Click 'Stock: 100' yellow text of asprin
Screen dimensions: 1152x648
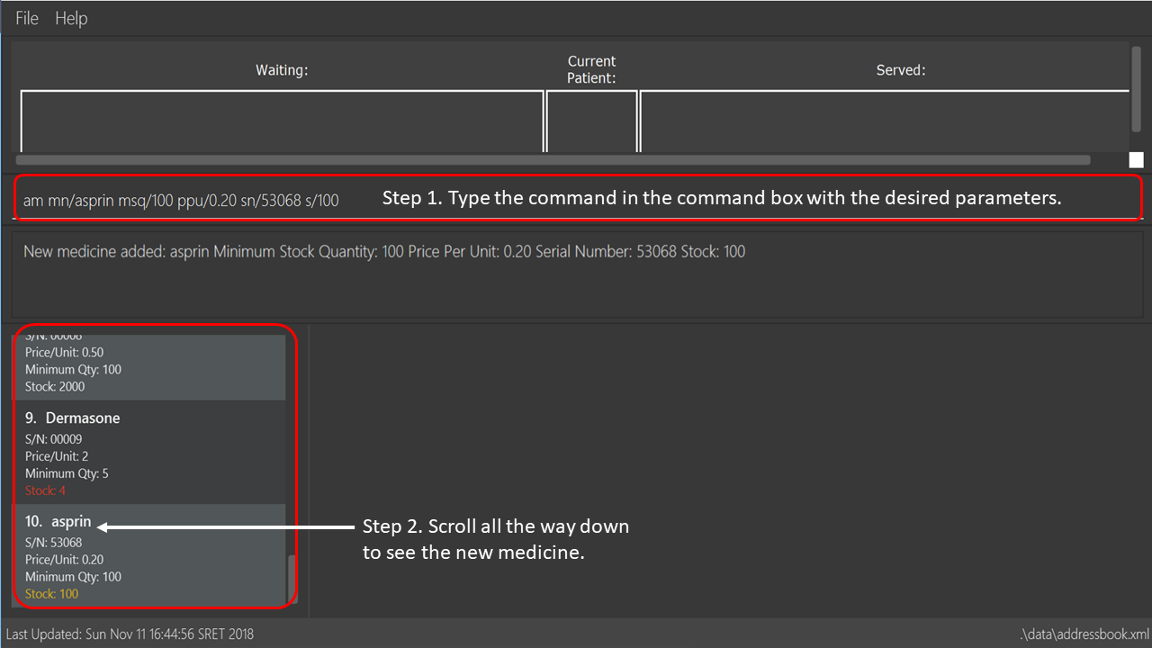[x=51, y=594]
